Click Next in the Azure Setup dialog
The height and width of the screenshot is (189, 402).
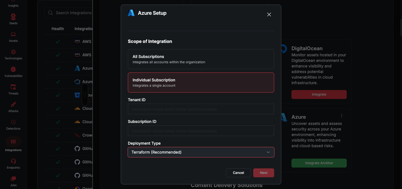pyautogui.click(x=264, y=173)
